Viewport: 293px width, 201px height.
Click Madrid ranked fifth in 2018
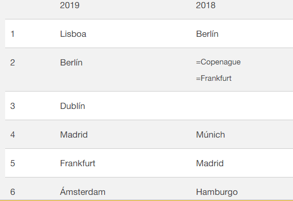click(210, 163)
